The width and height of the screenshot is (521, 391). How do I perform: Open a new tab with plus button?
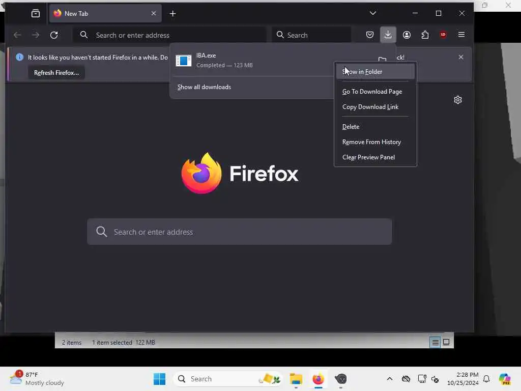(x=173, y=14)
